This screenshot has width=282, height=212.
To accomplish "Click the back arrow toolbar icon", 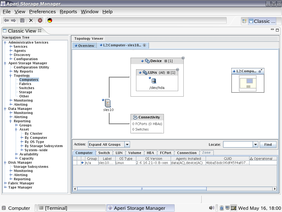I will (x=6, y=20).
